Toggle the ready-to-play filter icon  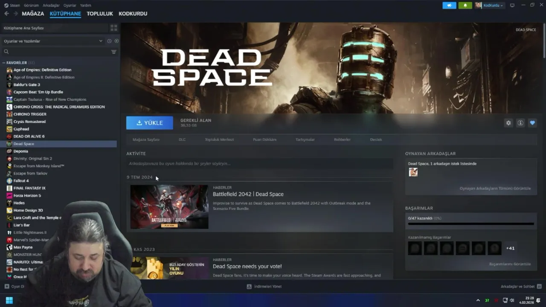click(116, 41)
